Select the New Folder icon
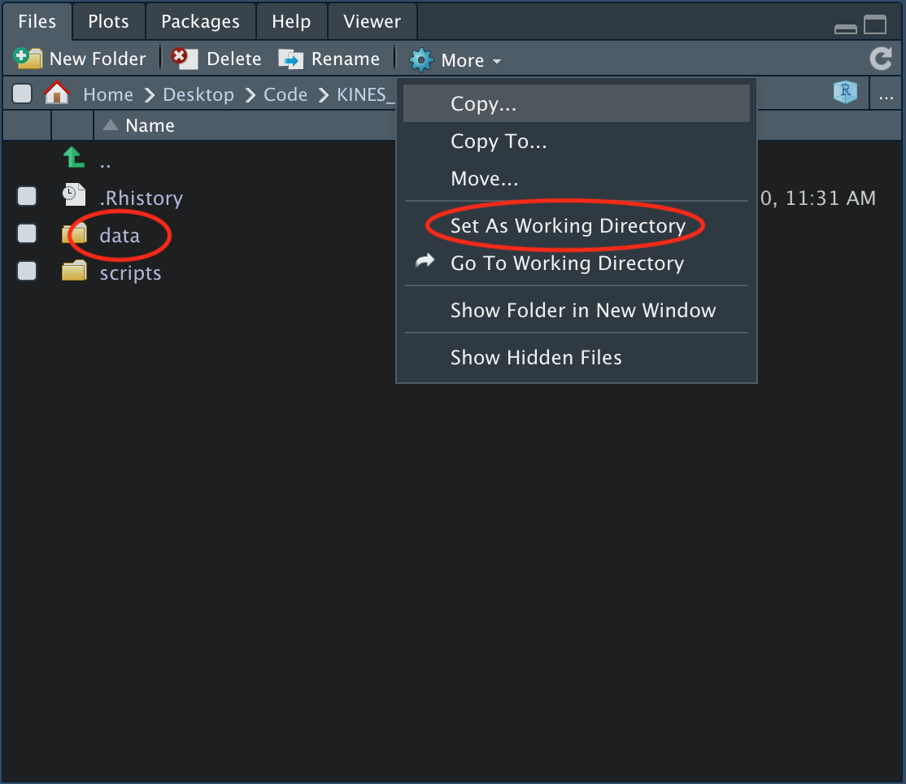This screenshot has width=906, height=784. pos(27,59)
